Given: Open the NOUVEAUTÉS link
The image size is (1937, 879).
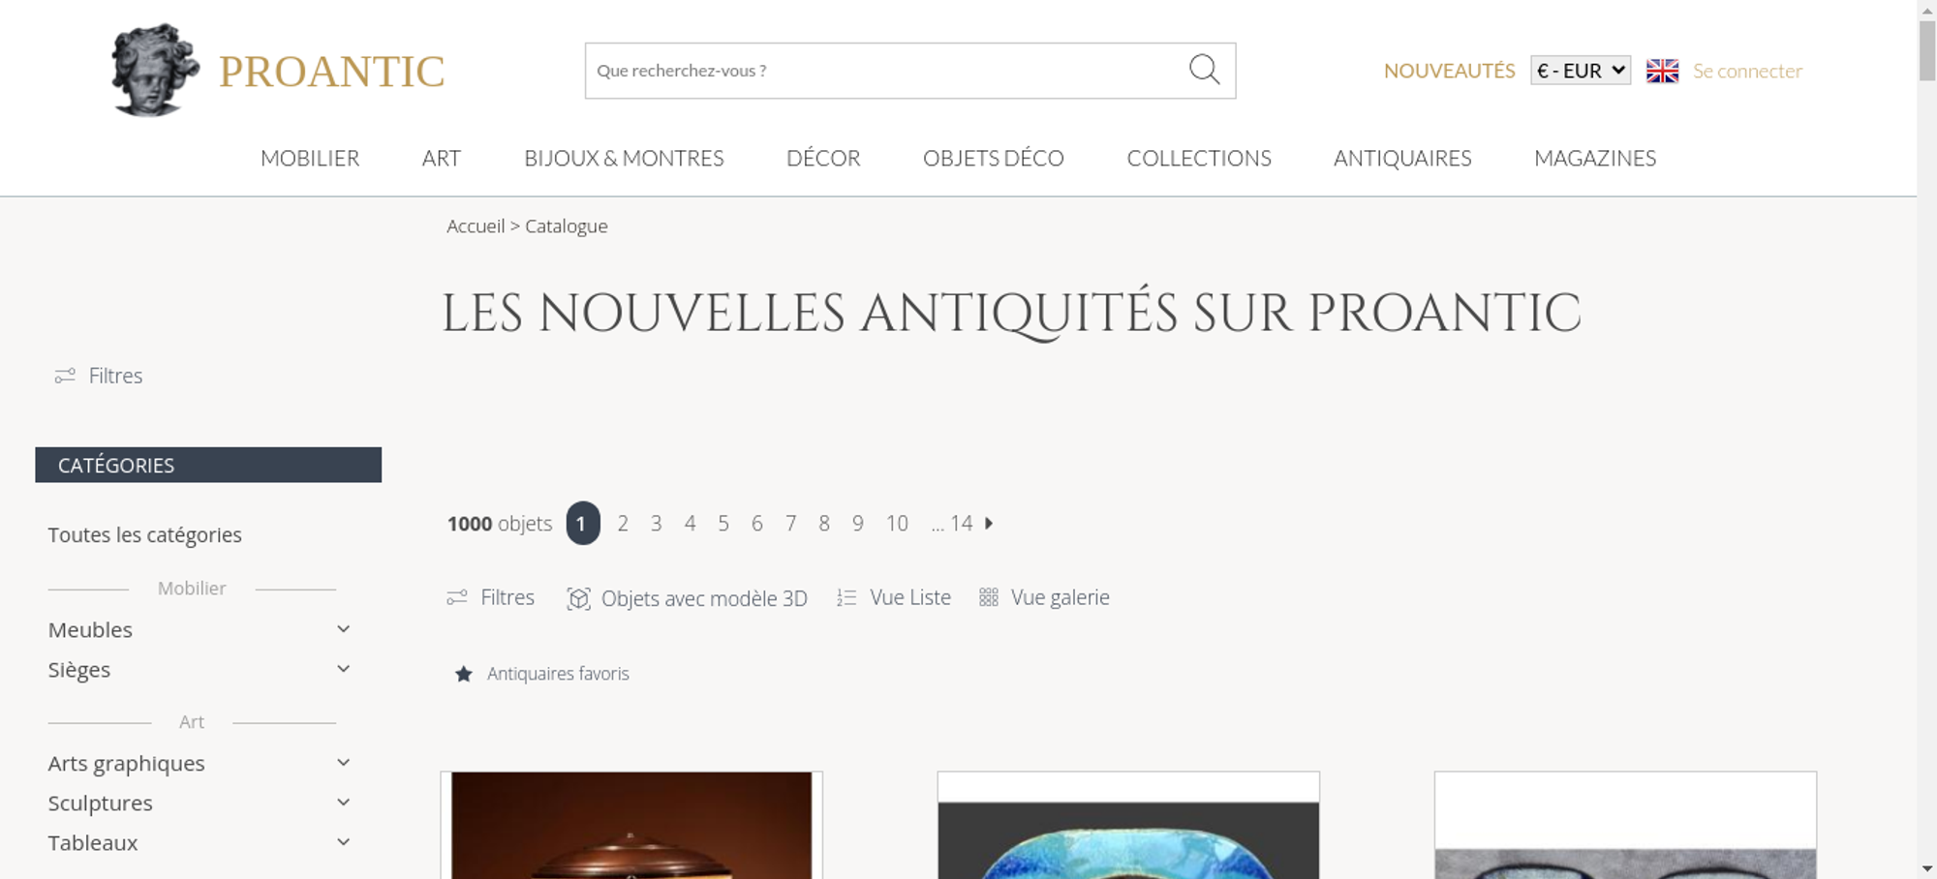Looking at the screenshot, I should 1449,71.
